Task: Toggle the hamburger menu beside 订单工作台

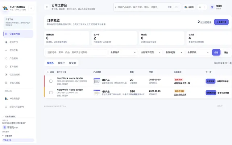Action: (47, 7)
